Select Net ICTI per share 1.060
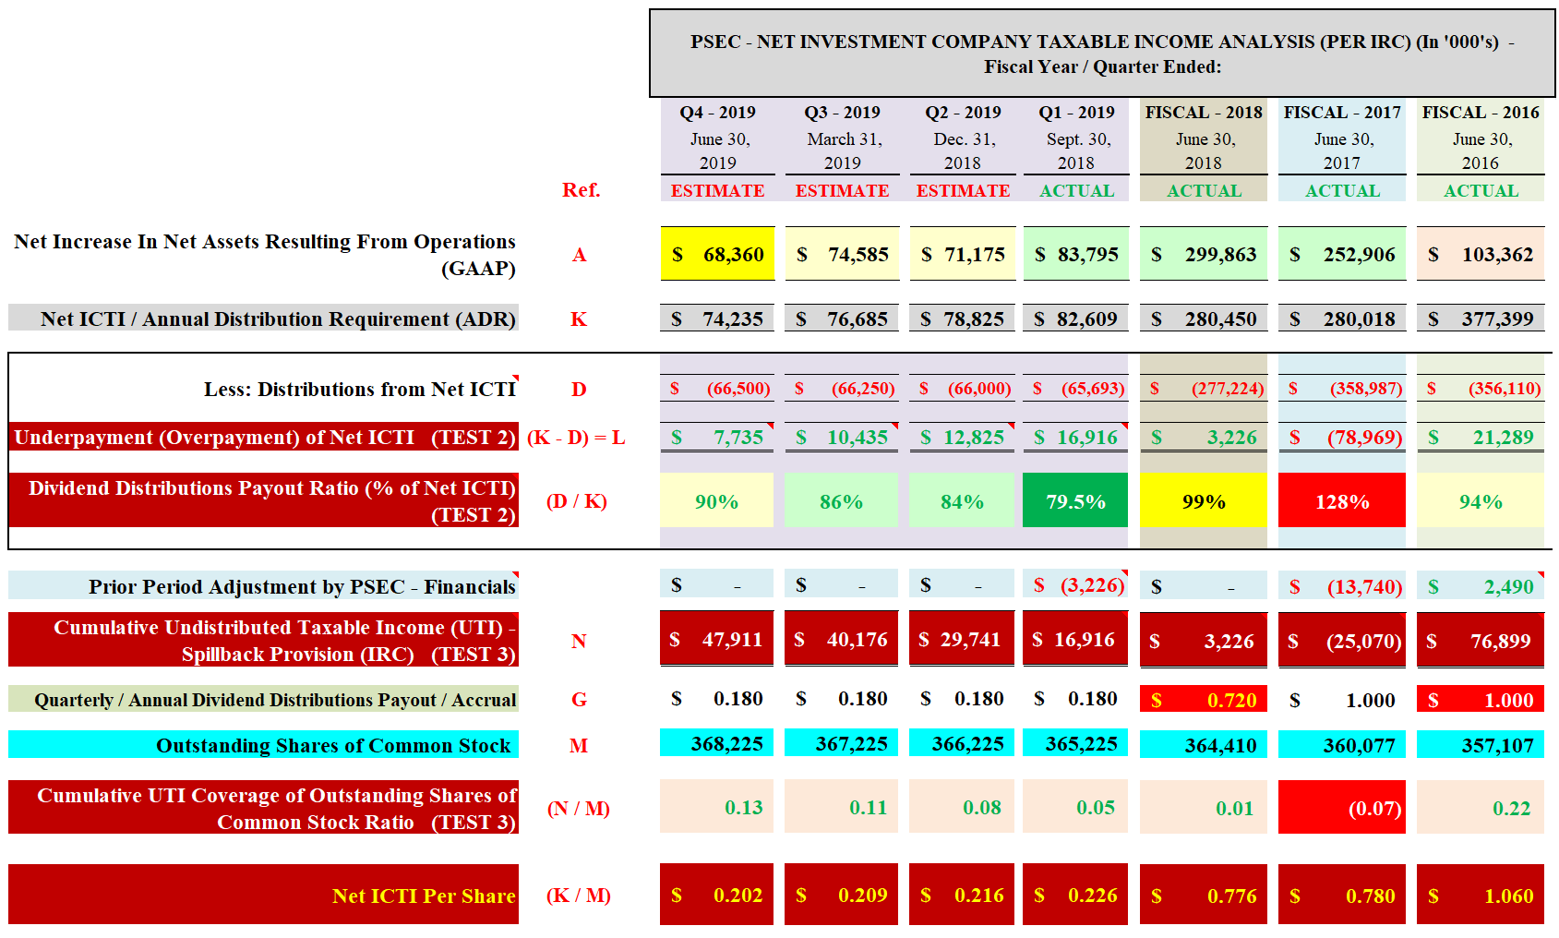Screen dimensions: 1559x938 tap(1481, 895)
